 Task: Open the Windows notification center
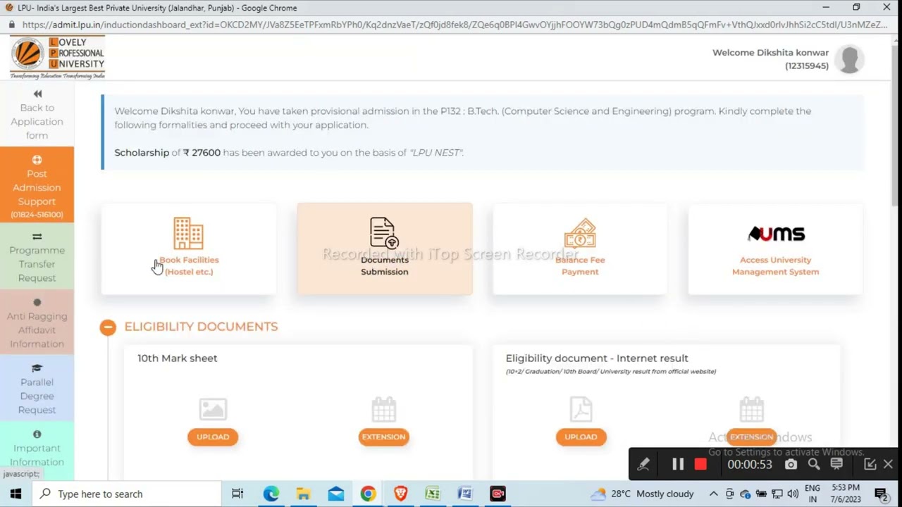[x=881, y=494]
